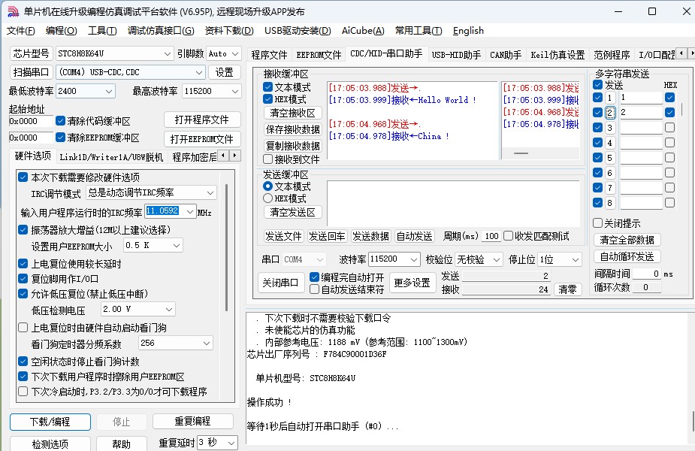
Task: Enable 接收到文件 checkbox
Action: click(x=267, y=159)
